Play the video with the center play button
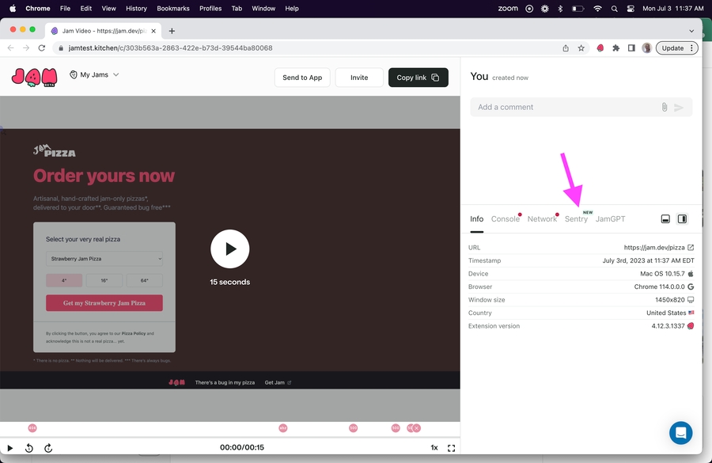The height and width of the screenshot is (463, 712). 229,249
